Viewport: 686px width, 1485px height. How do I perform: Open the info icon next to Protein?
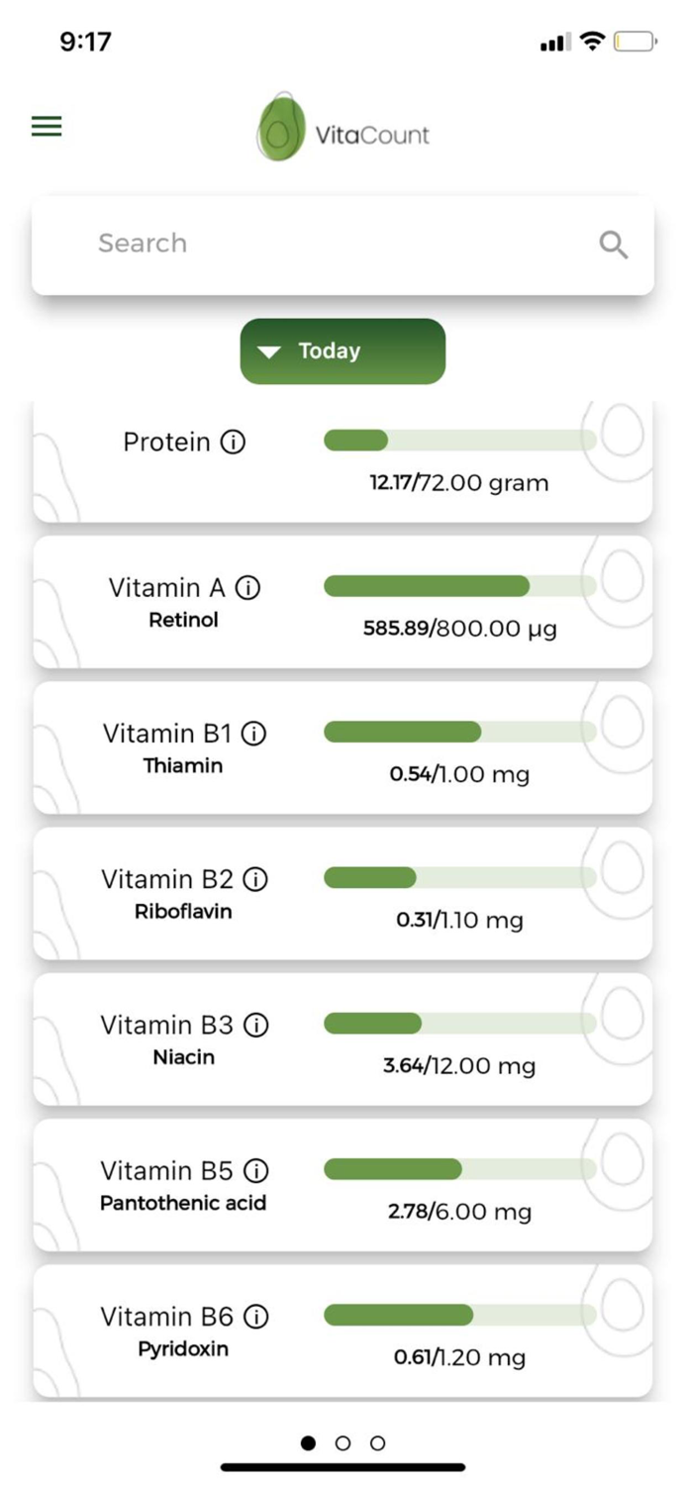pos(235,443)
